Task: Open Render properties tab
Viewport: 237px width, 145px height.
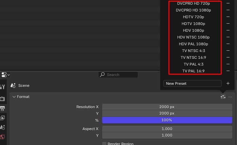Action: tap(2, 99)
